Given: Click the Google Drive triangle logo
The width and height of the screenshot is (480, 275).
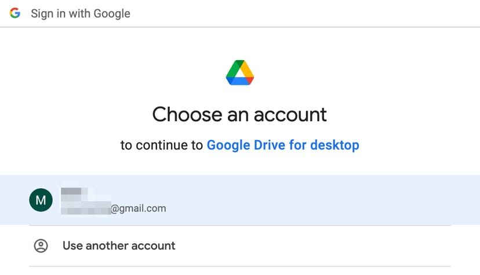Looking at the screenshot, I should [240, 72].
